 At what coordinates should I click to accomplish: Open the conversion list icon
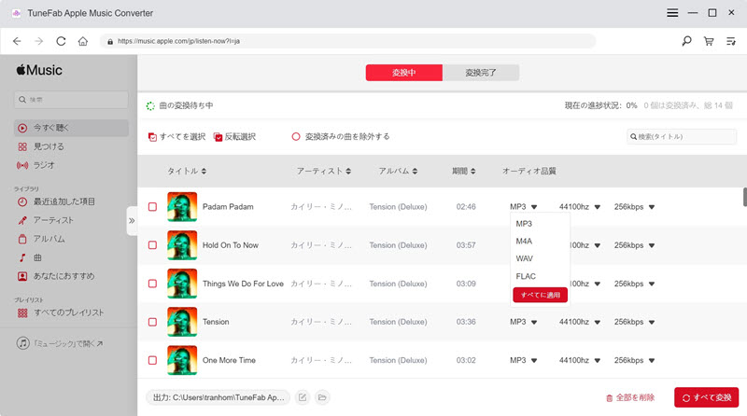click(x=731, y=41)
